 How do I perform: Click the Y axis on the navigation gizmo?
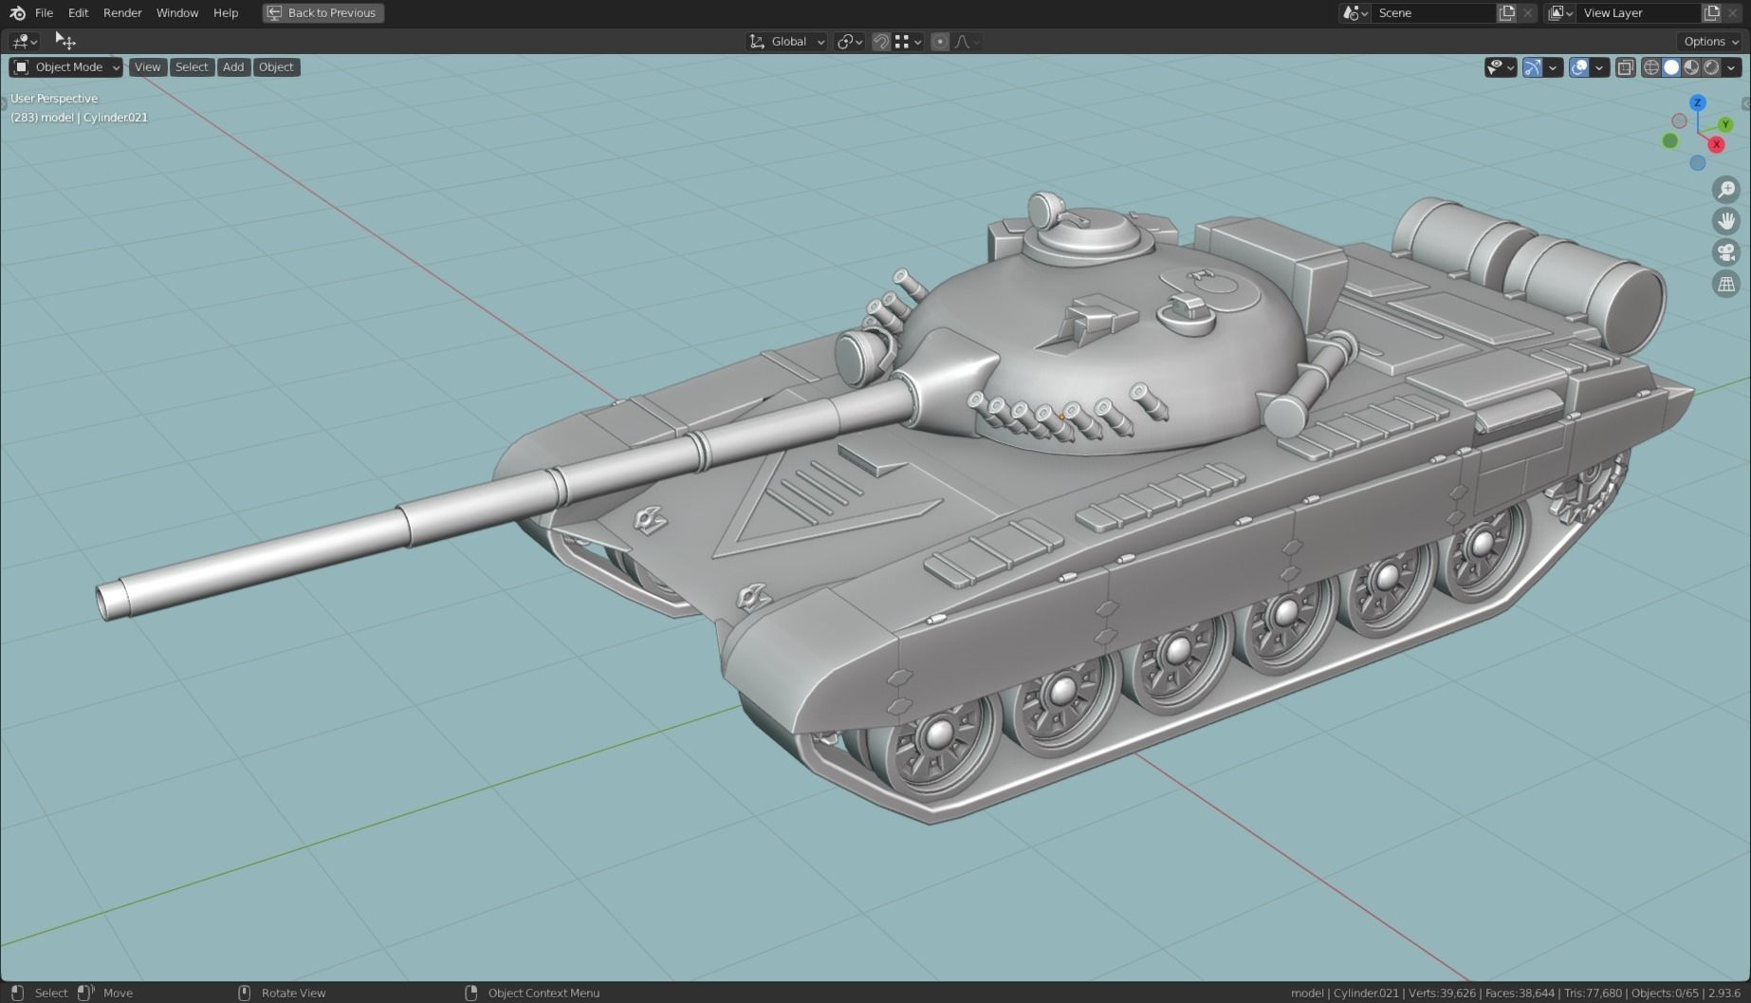pyautogui.click(x=1725, y=124)
